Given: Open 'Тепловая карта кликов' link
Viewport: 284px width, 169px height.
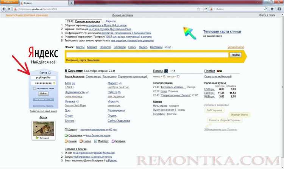Looking at the screenshot, I should (222, 31).
